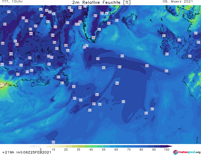Click the scale value '65'
This screenshot has height=155, width=201.
(116, 150)
